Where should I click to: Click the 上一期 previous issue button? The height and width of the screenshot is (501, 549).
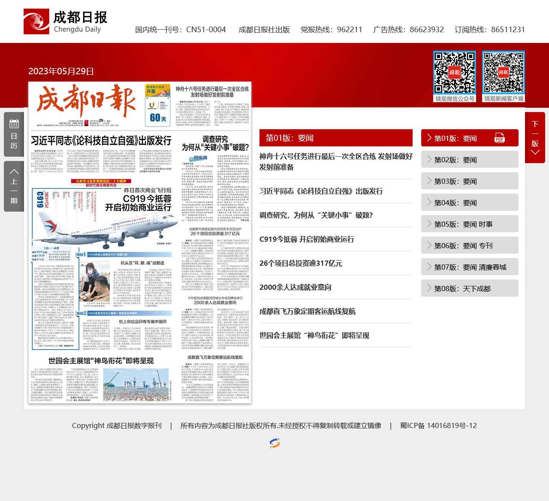pyautogui.click(x=14, y=186)
